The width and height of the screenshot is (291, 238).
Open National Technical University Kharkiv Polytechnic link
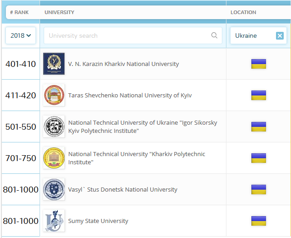136,158
